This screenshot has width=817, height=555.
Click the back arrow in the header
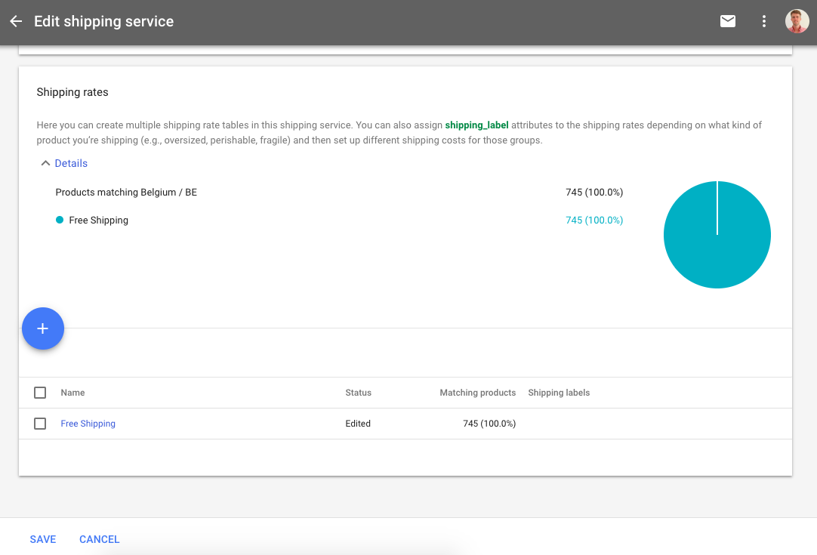point(15,21)
